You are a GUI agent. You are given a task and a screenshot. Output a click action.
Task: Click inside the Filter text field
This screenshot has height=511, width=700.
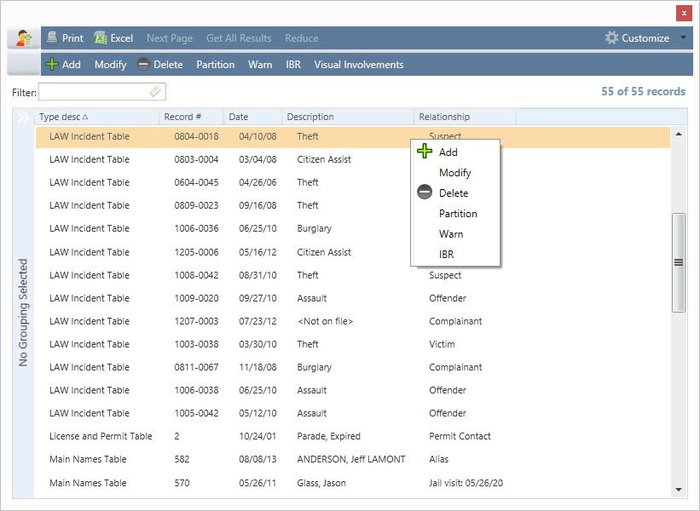click(94, 91)
